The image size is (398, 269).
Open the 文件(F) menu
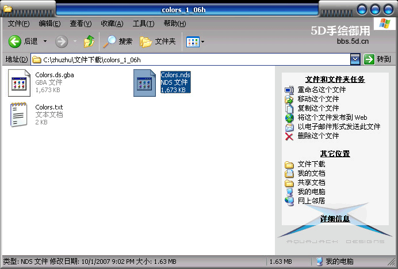(18, 24)
